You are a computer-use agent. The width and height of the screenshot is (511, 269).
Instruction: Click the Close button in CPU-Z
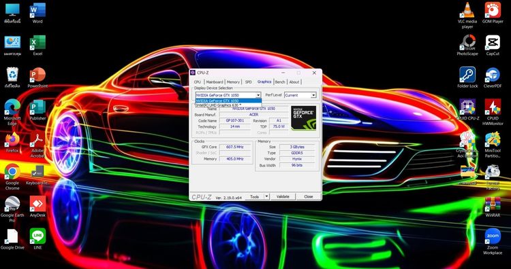pos(308,196)
